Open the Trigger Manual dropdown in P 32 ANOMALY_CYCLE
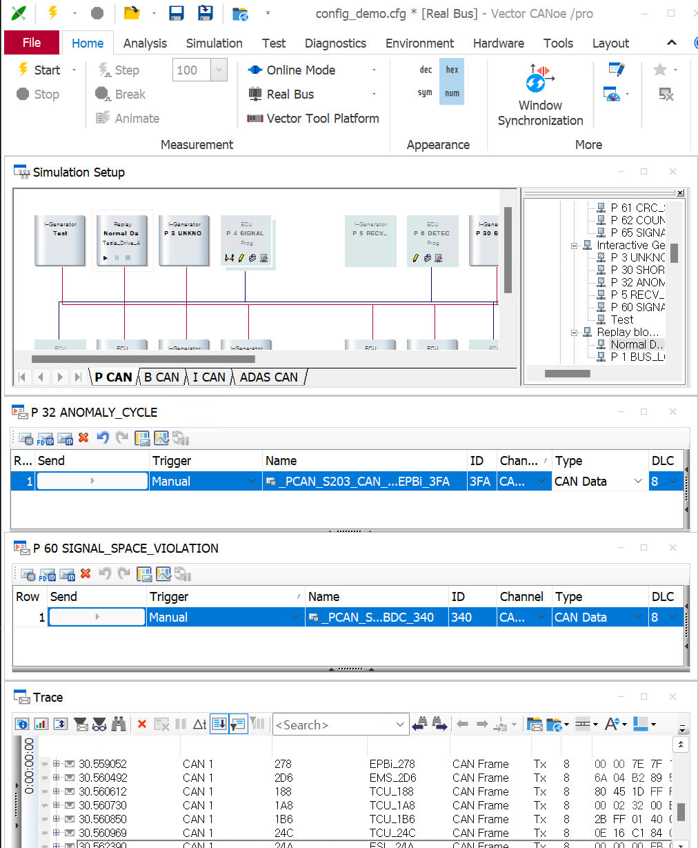This screenshot has width=698, height=848. (252, 482)
